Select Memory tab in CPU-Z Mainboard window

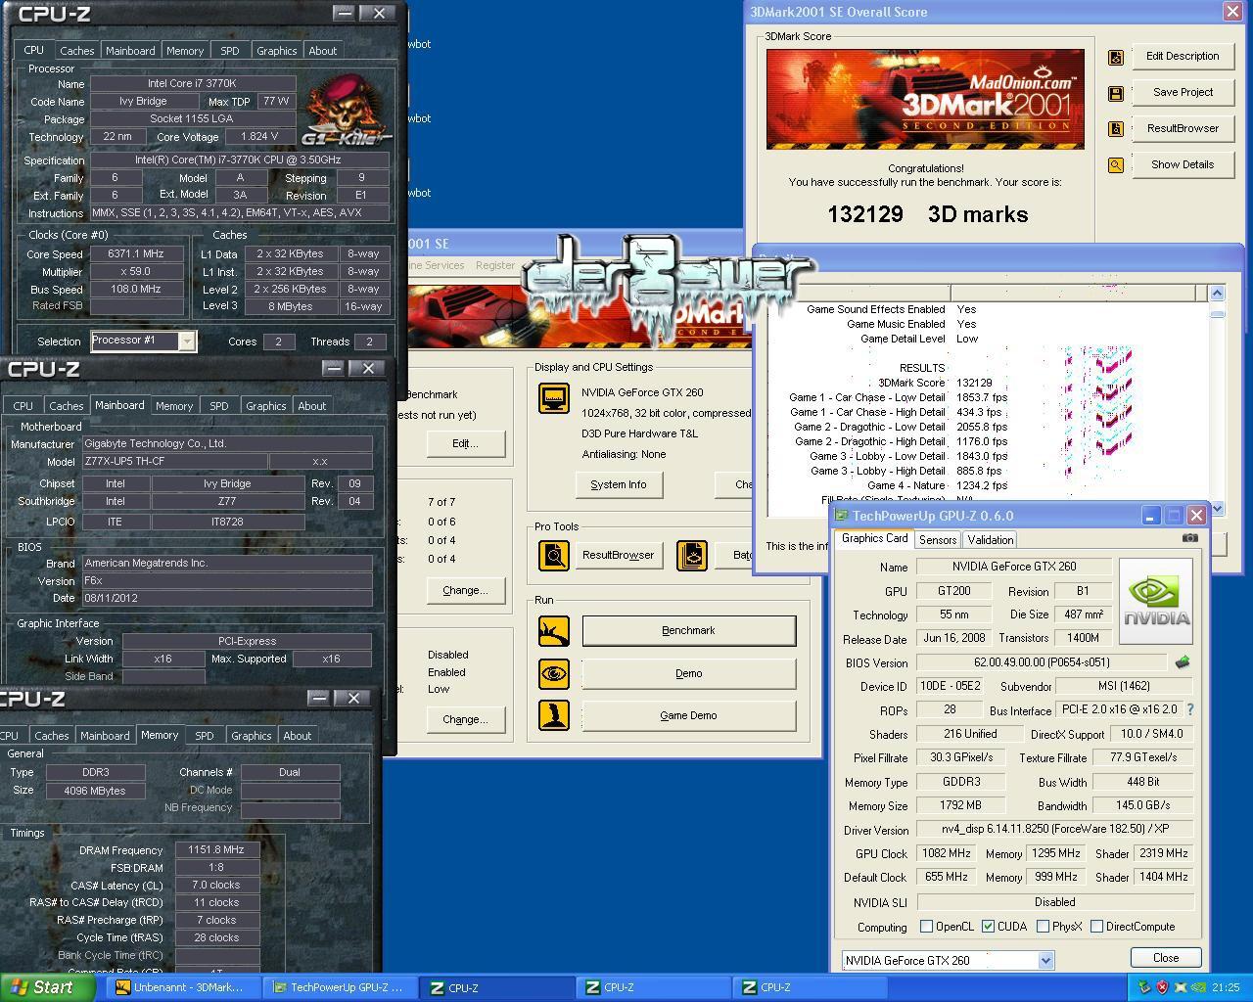tap(174, 406)
